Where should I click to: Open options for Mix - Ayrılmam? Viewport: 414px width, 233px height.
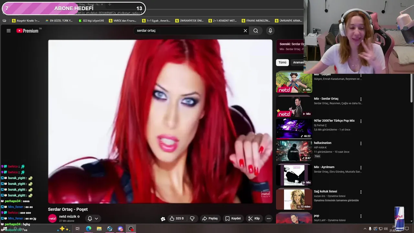[x=361, y=168]
